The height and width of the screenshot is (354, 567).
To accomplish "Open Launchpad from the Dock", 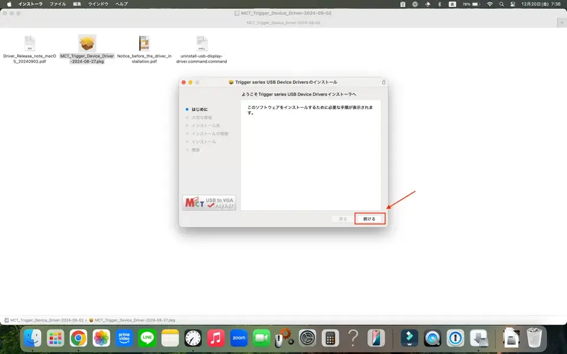I will point(56,339).
